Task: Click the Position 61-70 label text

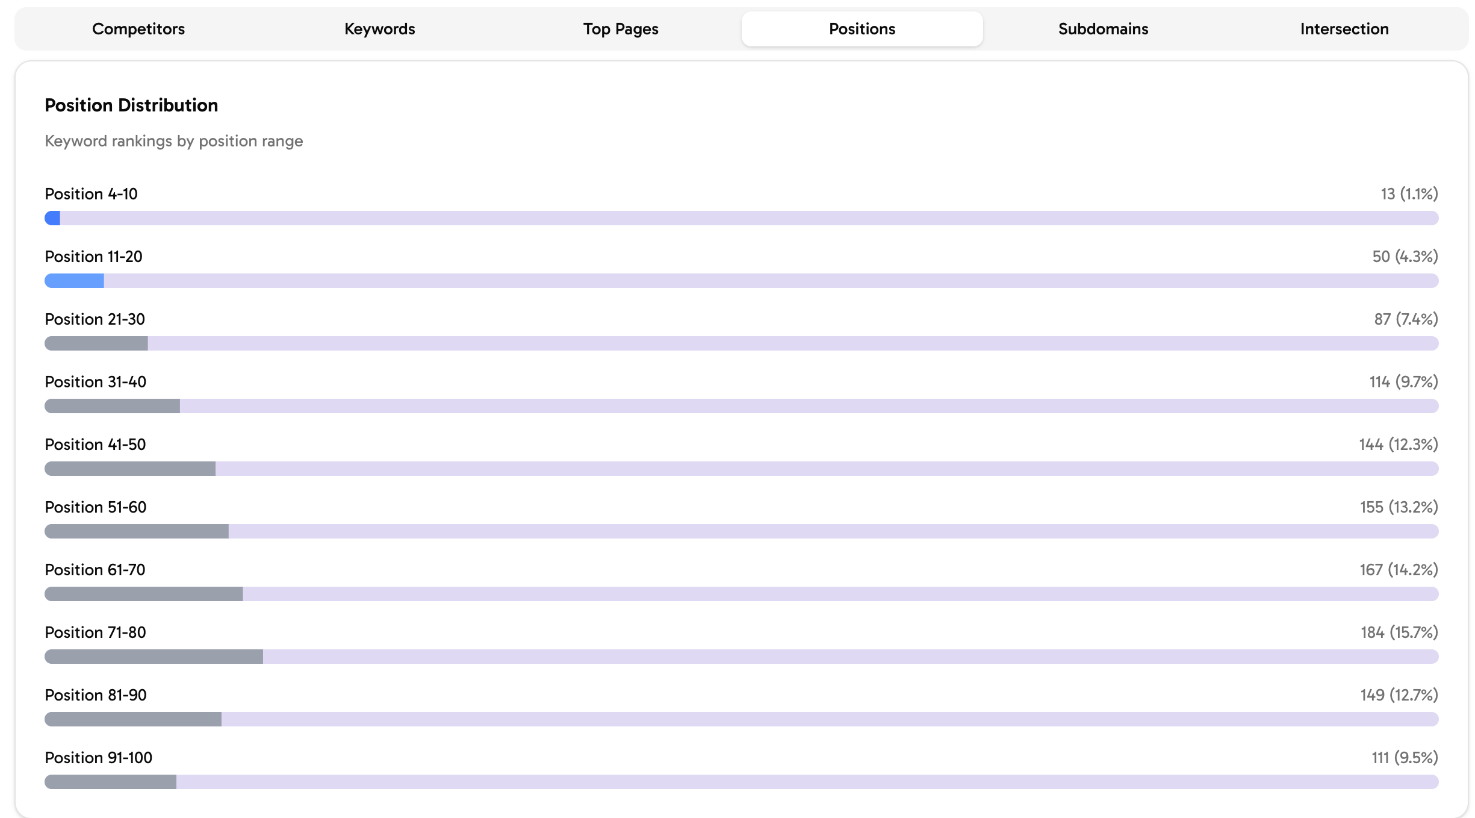Action: coord(95,570)
